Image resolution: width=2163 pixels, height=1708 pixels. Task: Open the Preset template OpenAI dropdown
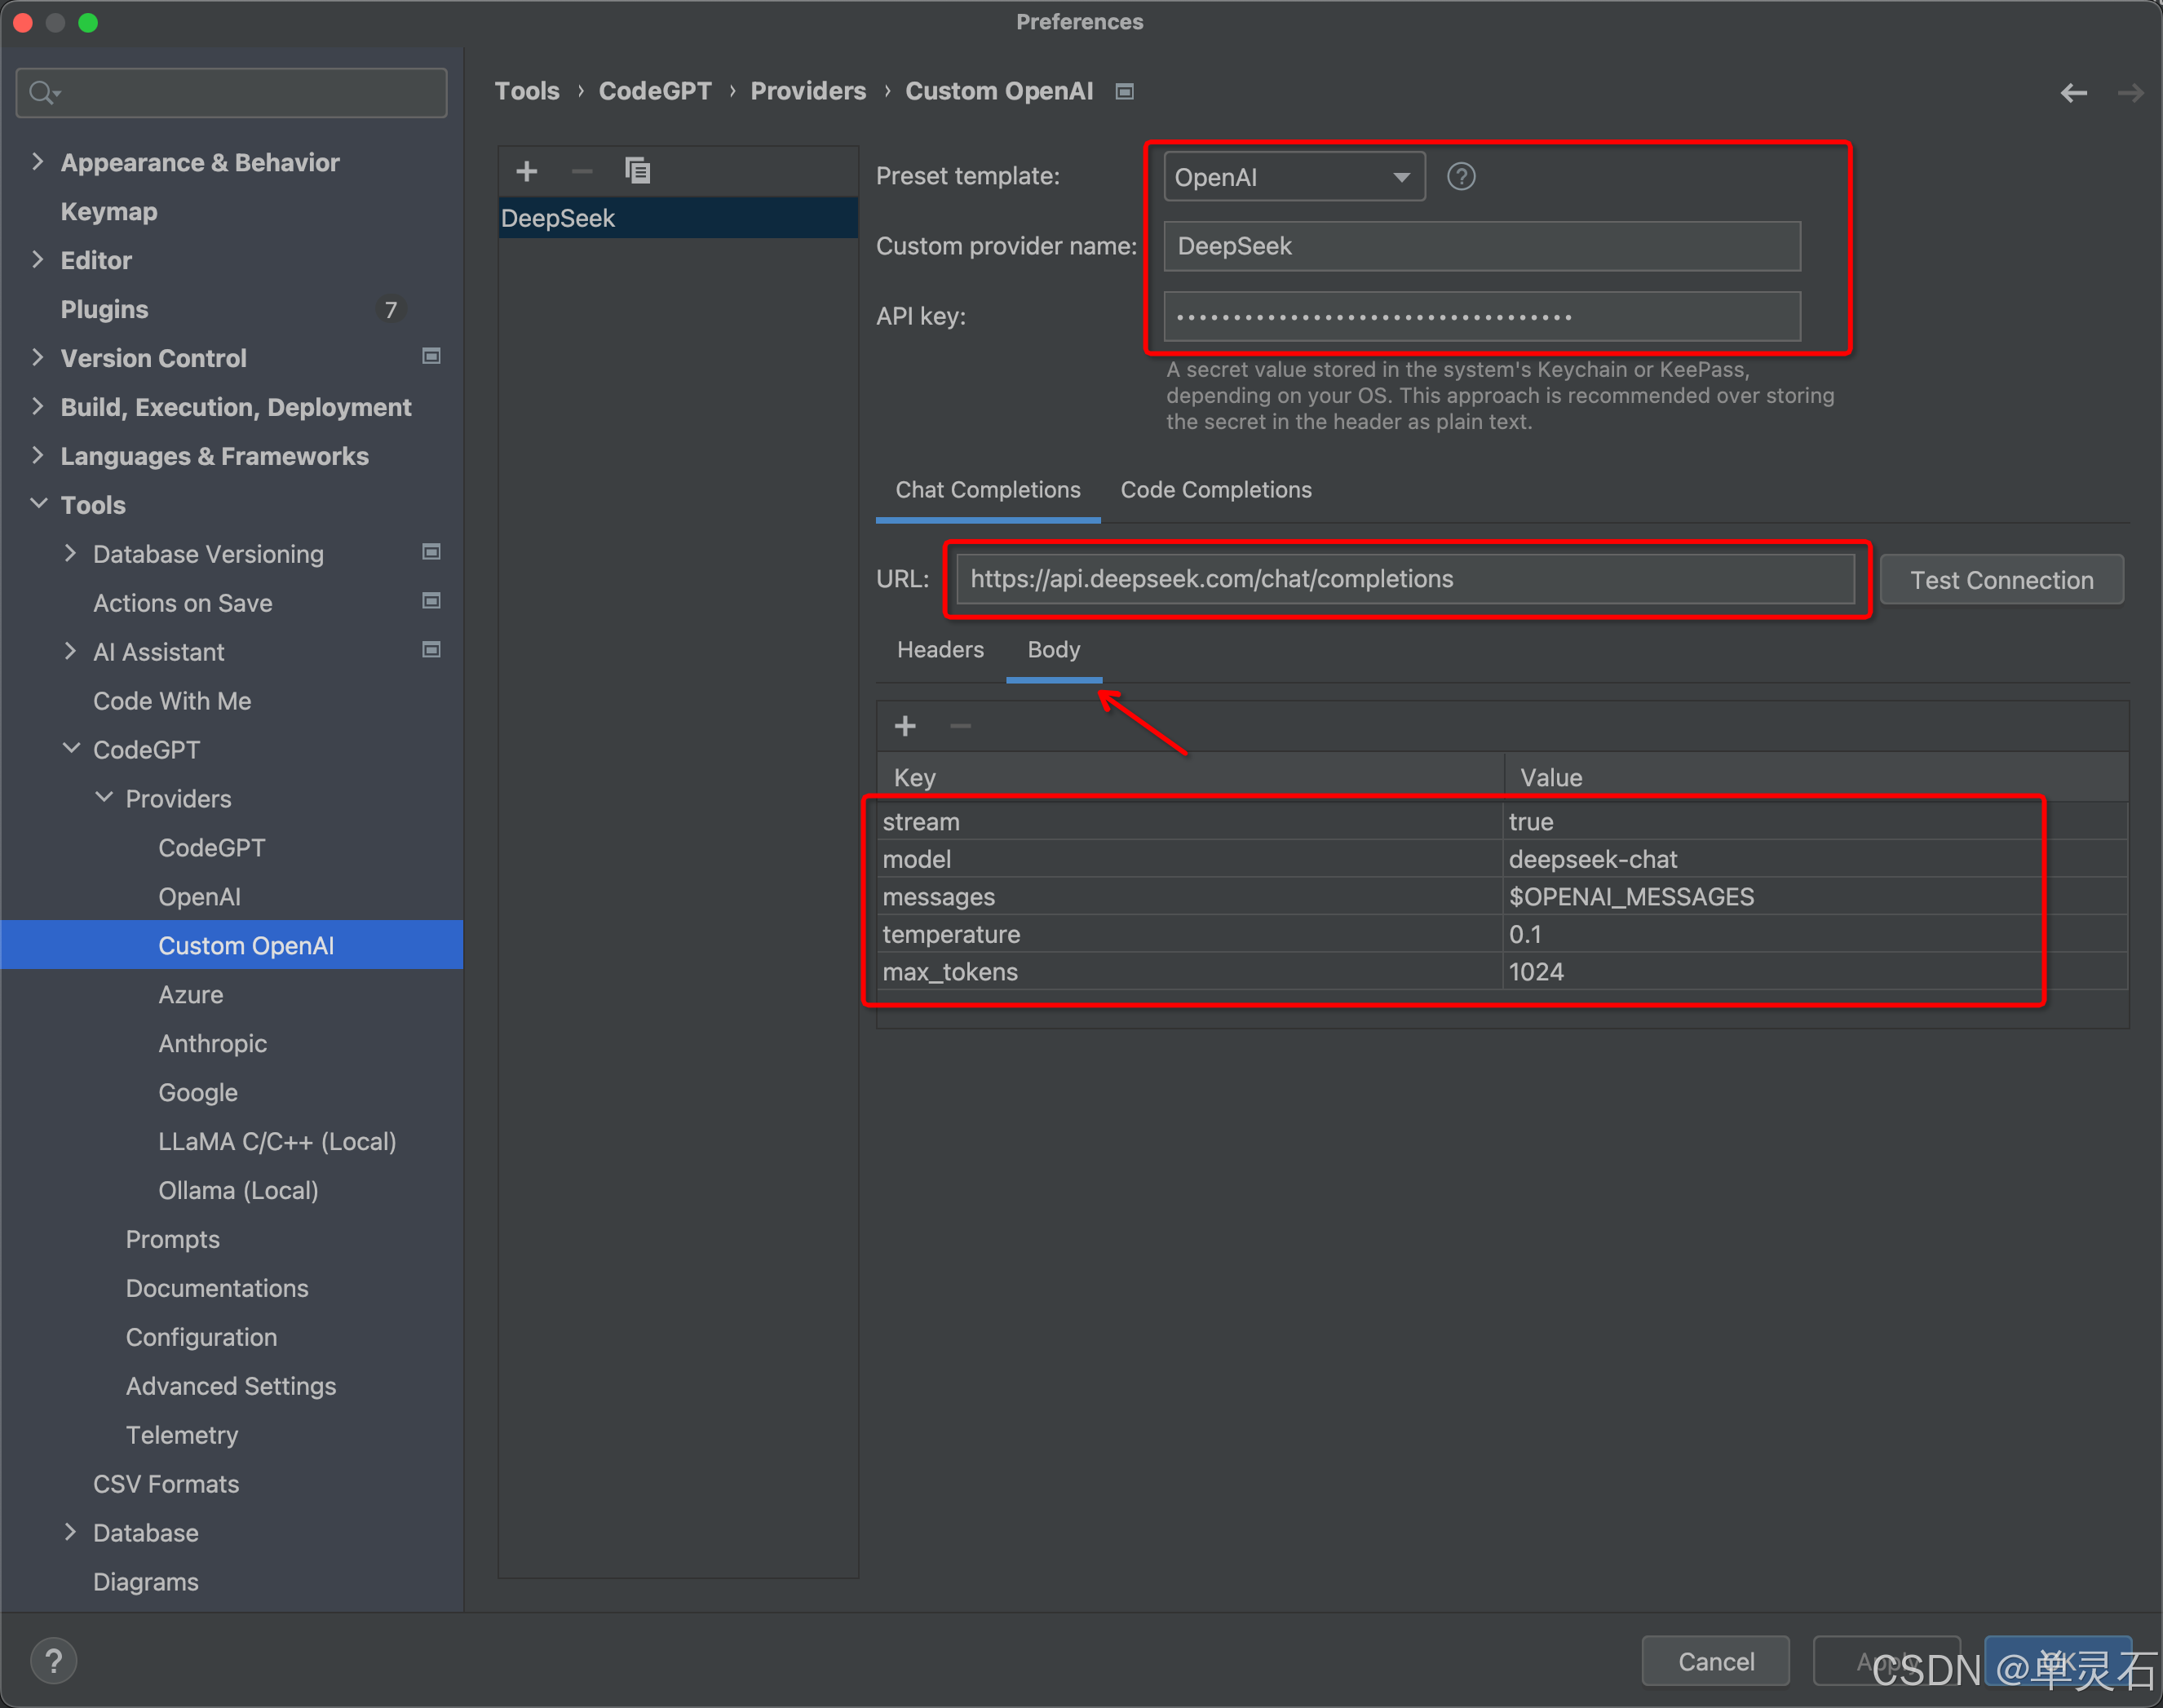click(1294, 177)
